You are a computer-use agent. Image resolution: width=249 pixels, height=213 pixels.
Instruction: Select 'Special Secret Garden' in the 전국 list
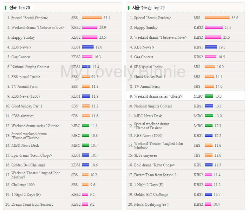(x=30, y=18)
